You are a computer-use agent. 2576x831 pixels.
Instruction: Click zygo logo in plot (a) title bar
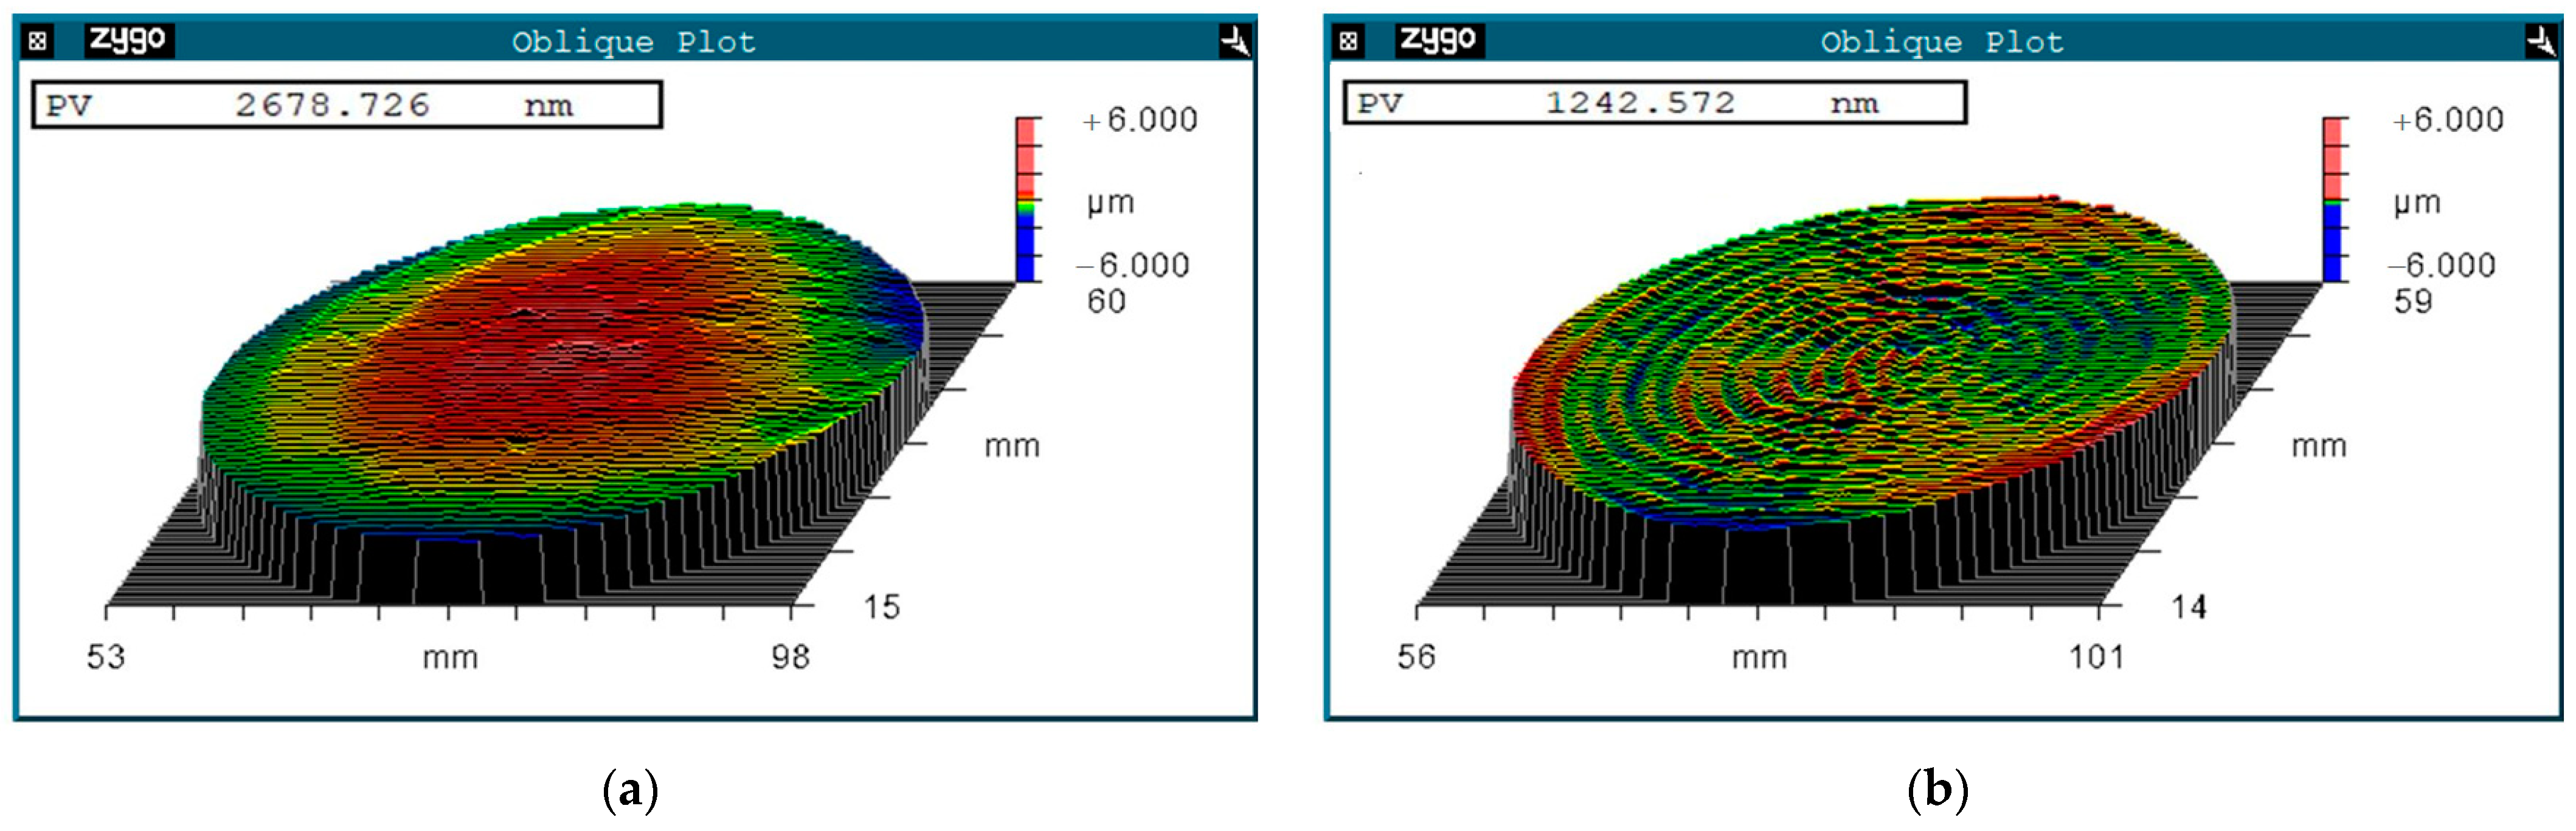pyautogui.click(x=128, y=40)
